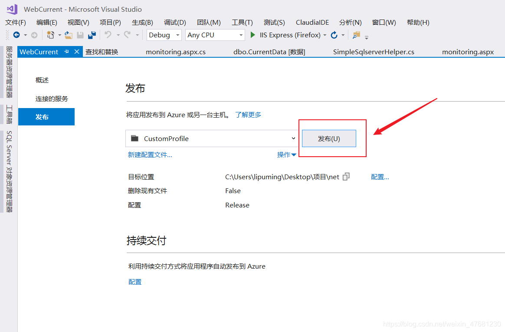Open the SQL Server 对象资源管理器 side panel
This screenshot has width=505, height=332.
9,171
